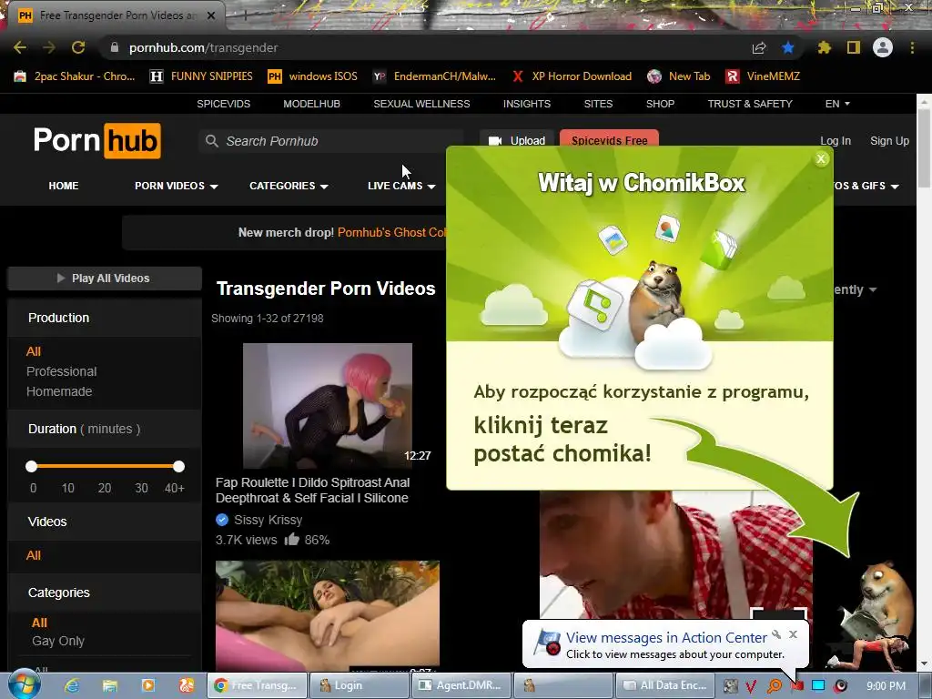Screen dimensions: 932x699
Task: Open MODELHUB in the top menu
Action: point(311,104)
